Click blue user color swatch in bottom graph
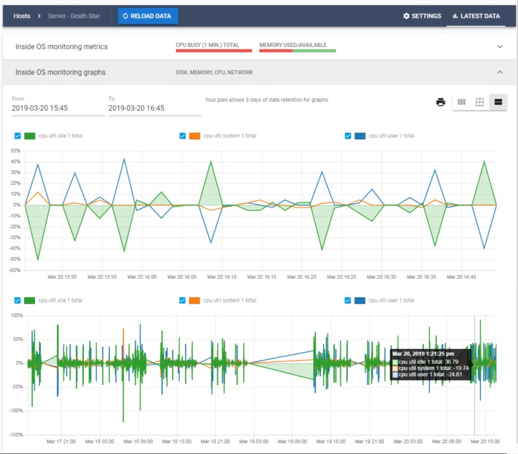The image size is (518, 454). pos(360,300)
